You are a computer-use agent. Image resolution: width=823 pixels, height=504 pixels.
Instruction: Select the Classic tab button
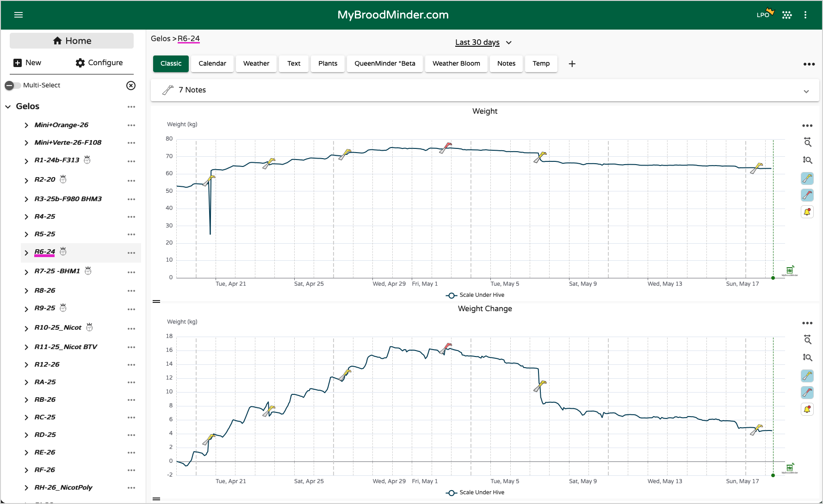pos(171,64)
